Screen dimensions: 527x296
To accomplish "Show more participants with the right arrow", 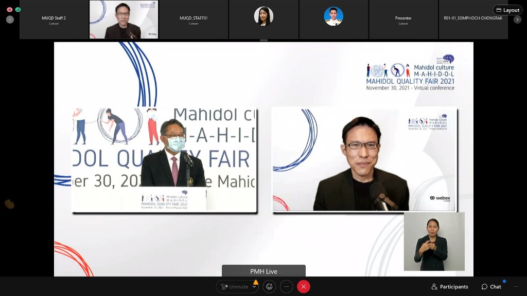I will pos(517,20).
